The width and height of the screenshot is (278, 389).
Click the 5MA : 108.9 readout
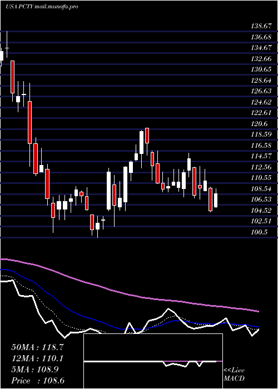[35, 370]
